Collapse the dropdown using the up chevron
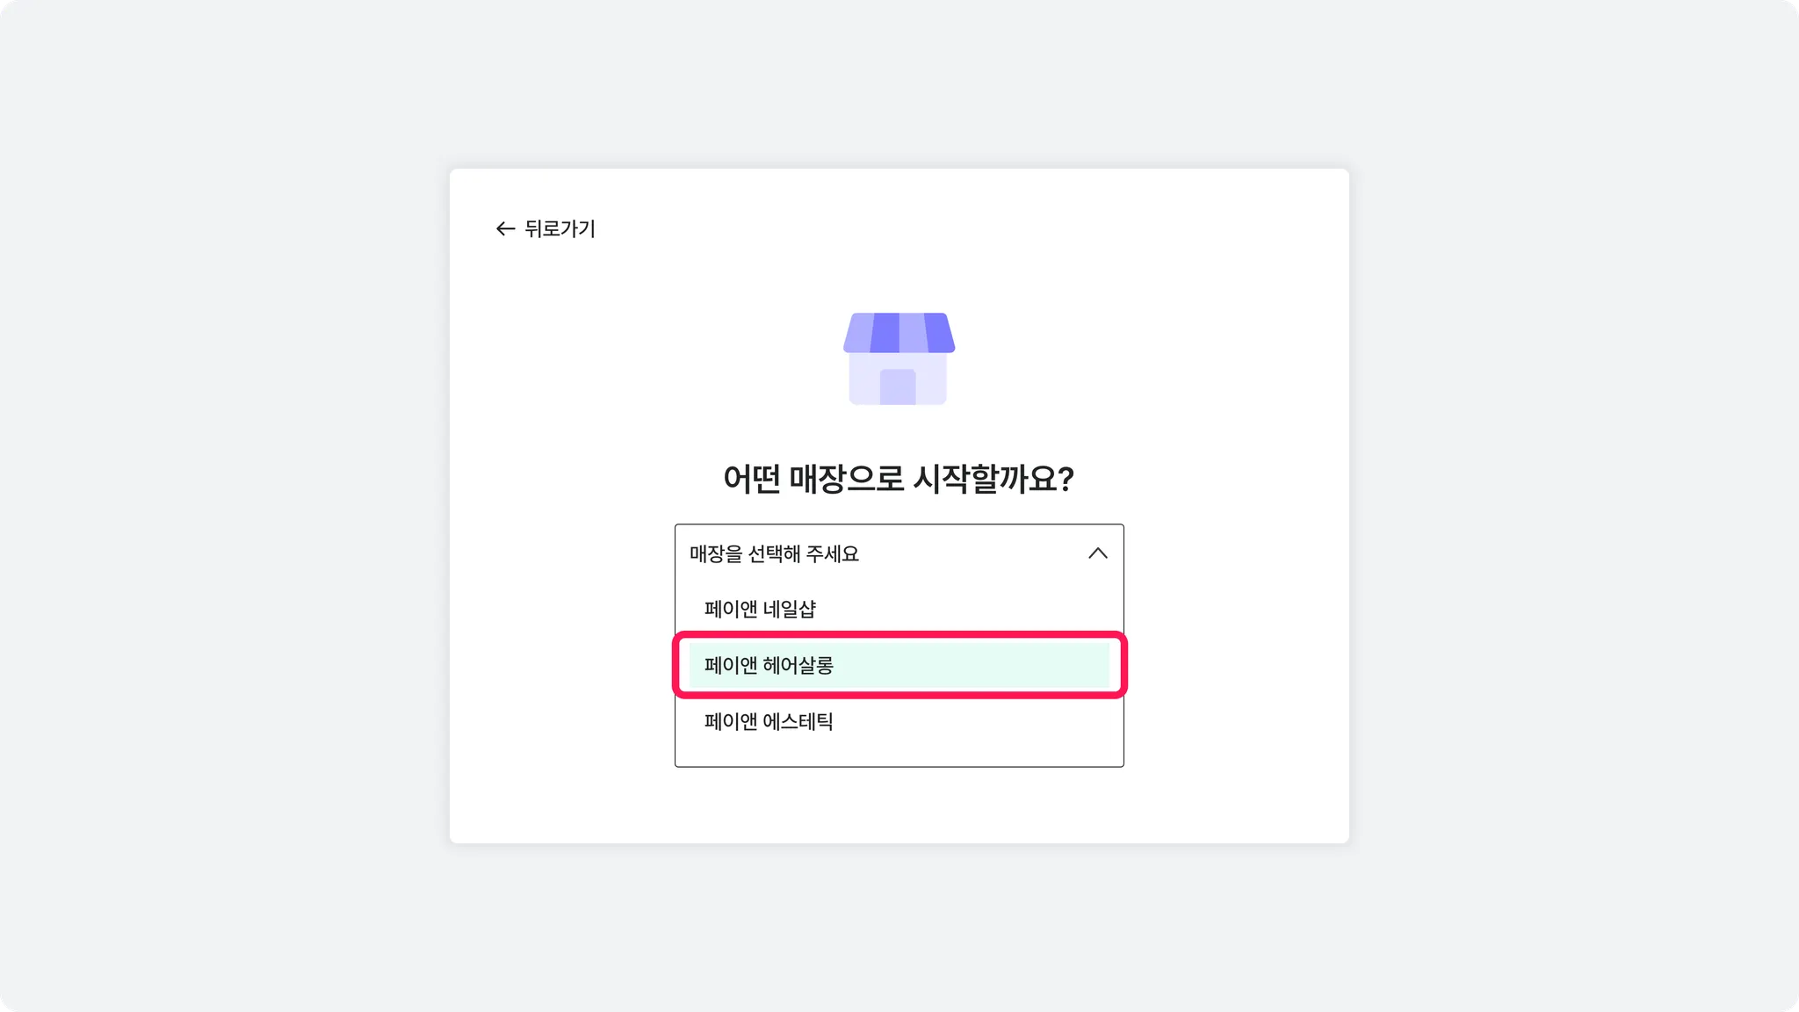Screen dimensions: 1799x1012 pyautogui.click(x=1097, y=553)
